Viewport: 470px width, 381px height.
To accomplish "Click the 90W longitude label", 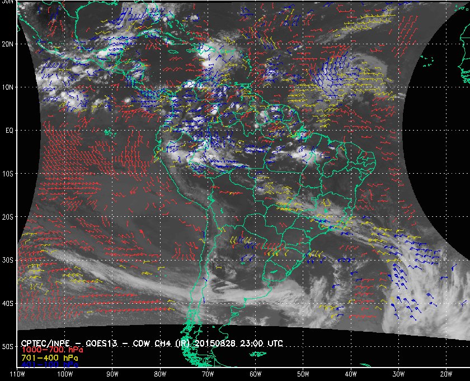I will pyautogui.click(x=112, y=374).
